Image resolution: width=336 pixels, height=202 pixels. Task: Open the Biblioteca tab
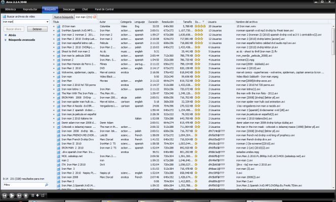point(10,10)
